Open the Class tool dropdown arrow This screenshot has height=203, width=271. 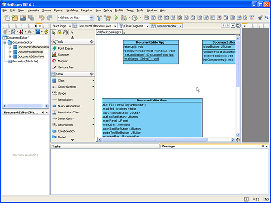coord(93,80)
